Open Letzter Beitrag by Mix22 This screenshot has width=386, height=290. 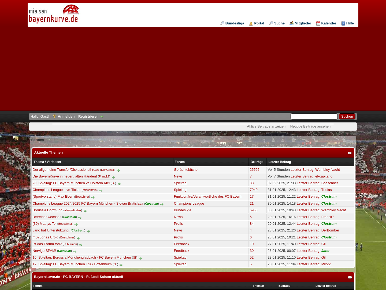click(x=314, y=264)
